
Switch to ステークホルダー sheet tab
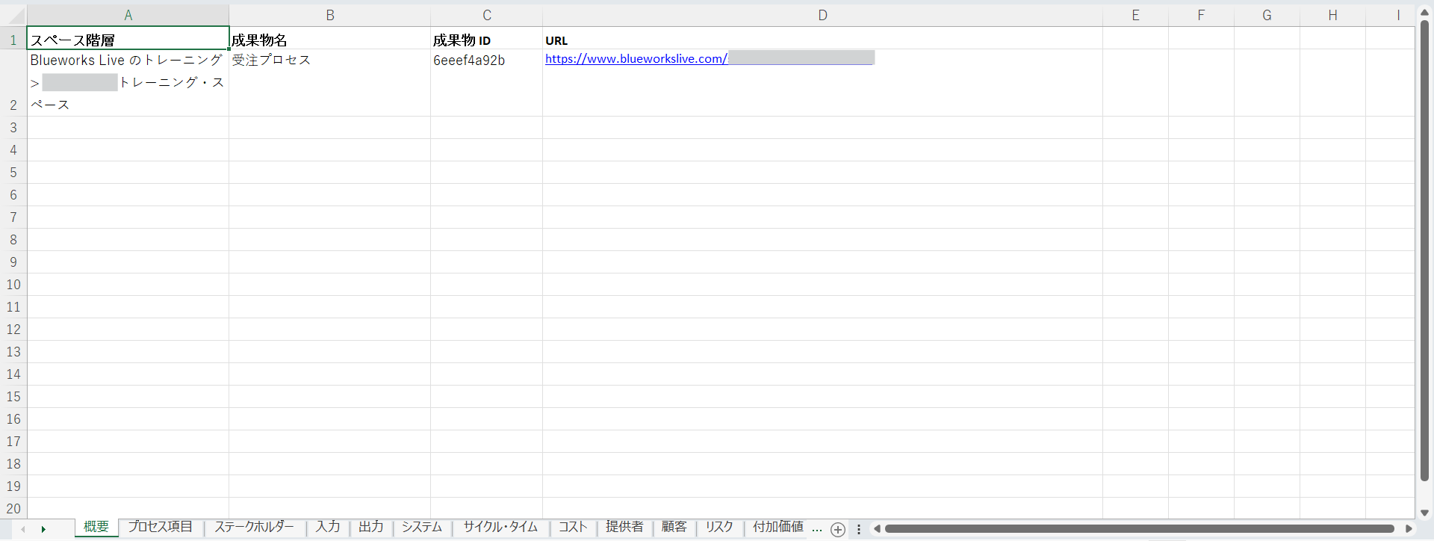coord(254,527)
